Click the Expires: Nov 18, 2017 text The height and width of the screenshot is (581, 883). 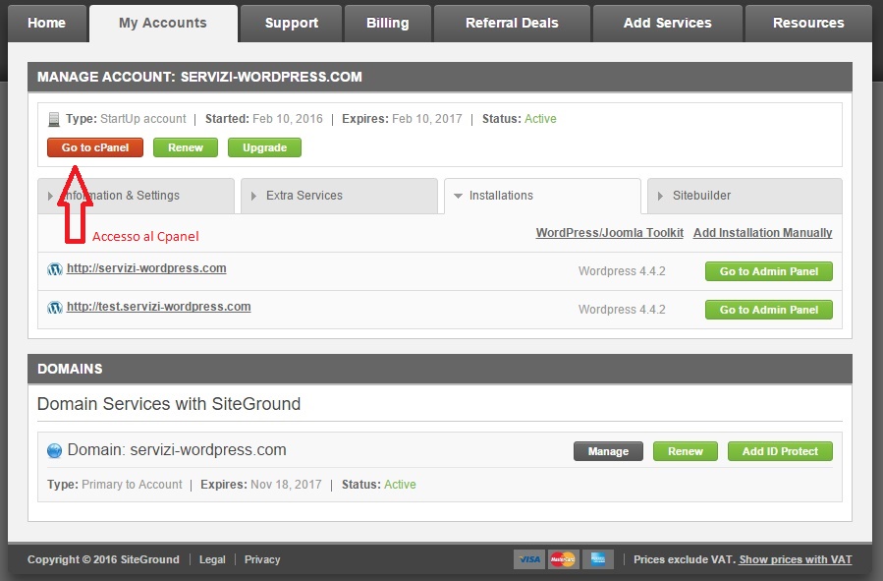pyautogui.click(x=261, y=485)
